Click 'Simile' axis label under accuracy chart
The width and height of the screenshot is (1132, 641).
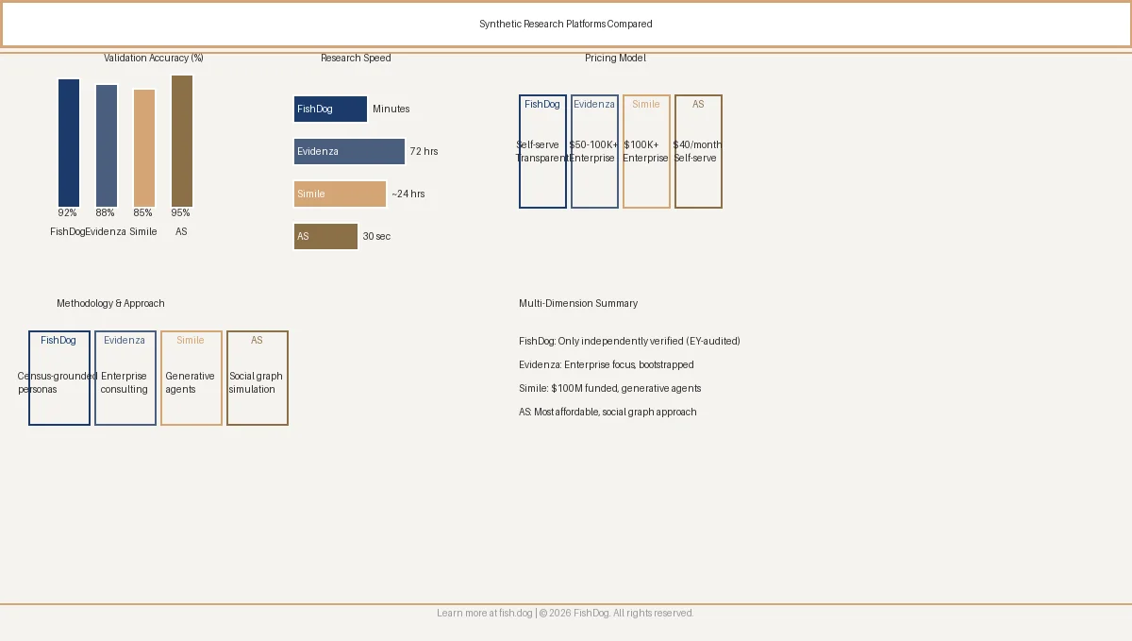(x=143, y=231)
